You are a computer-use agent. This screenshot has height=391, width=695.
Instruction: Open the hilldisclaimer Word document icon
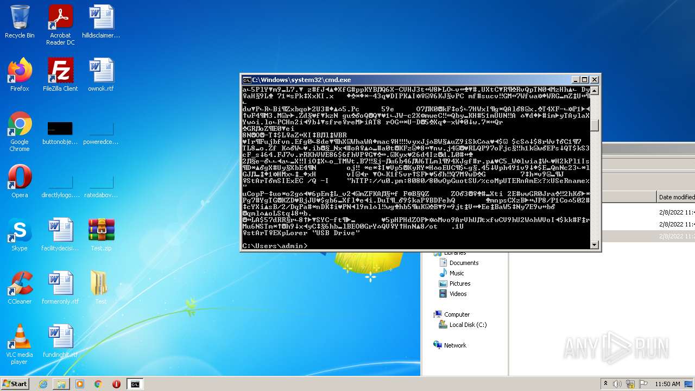click(101, 22)
